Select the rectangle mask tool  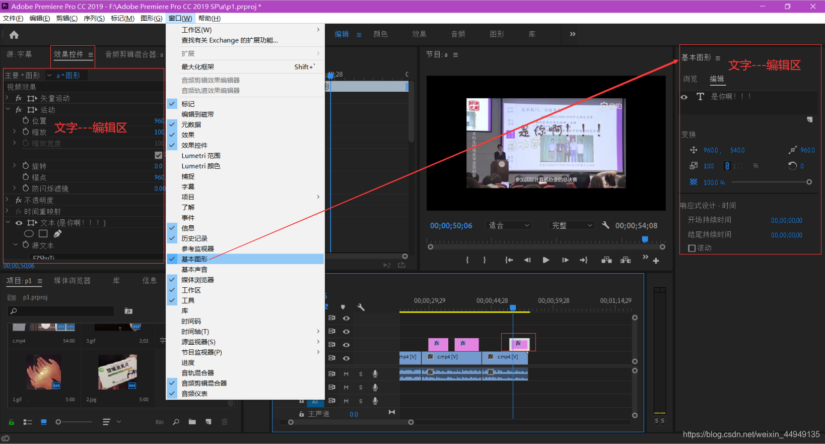click(43, 234)
